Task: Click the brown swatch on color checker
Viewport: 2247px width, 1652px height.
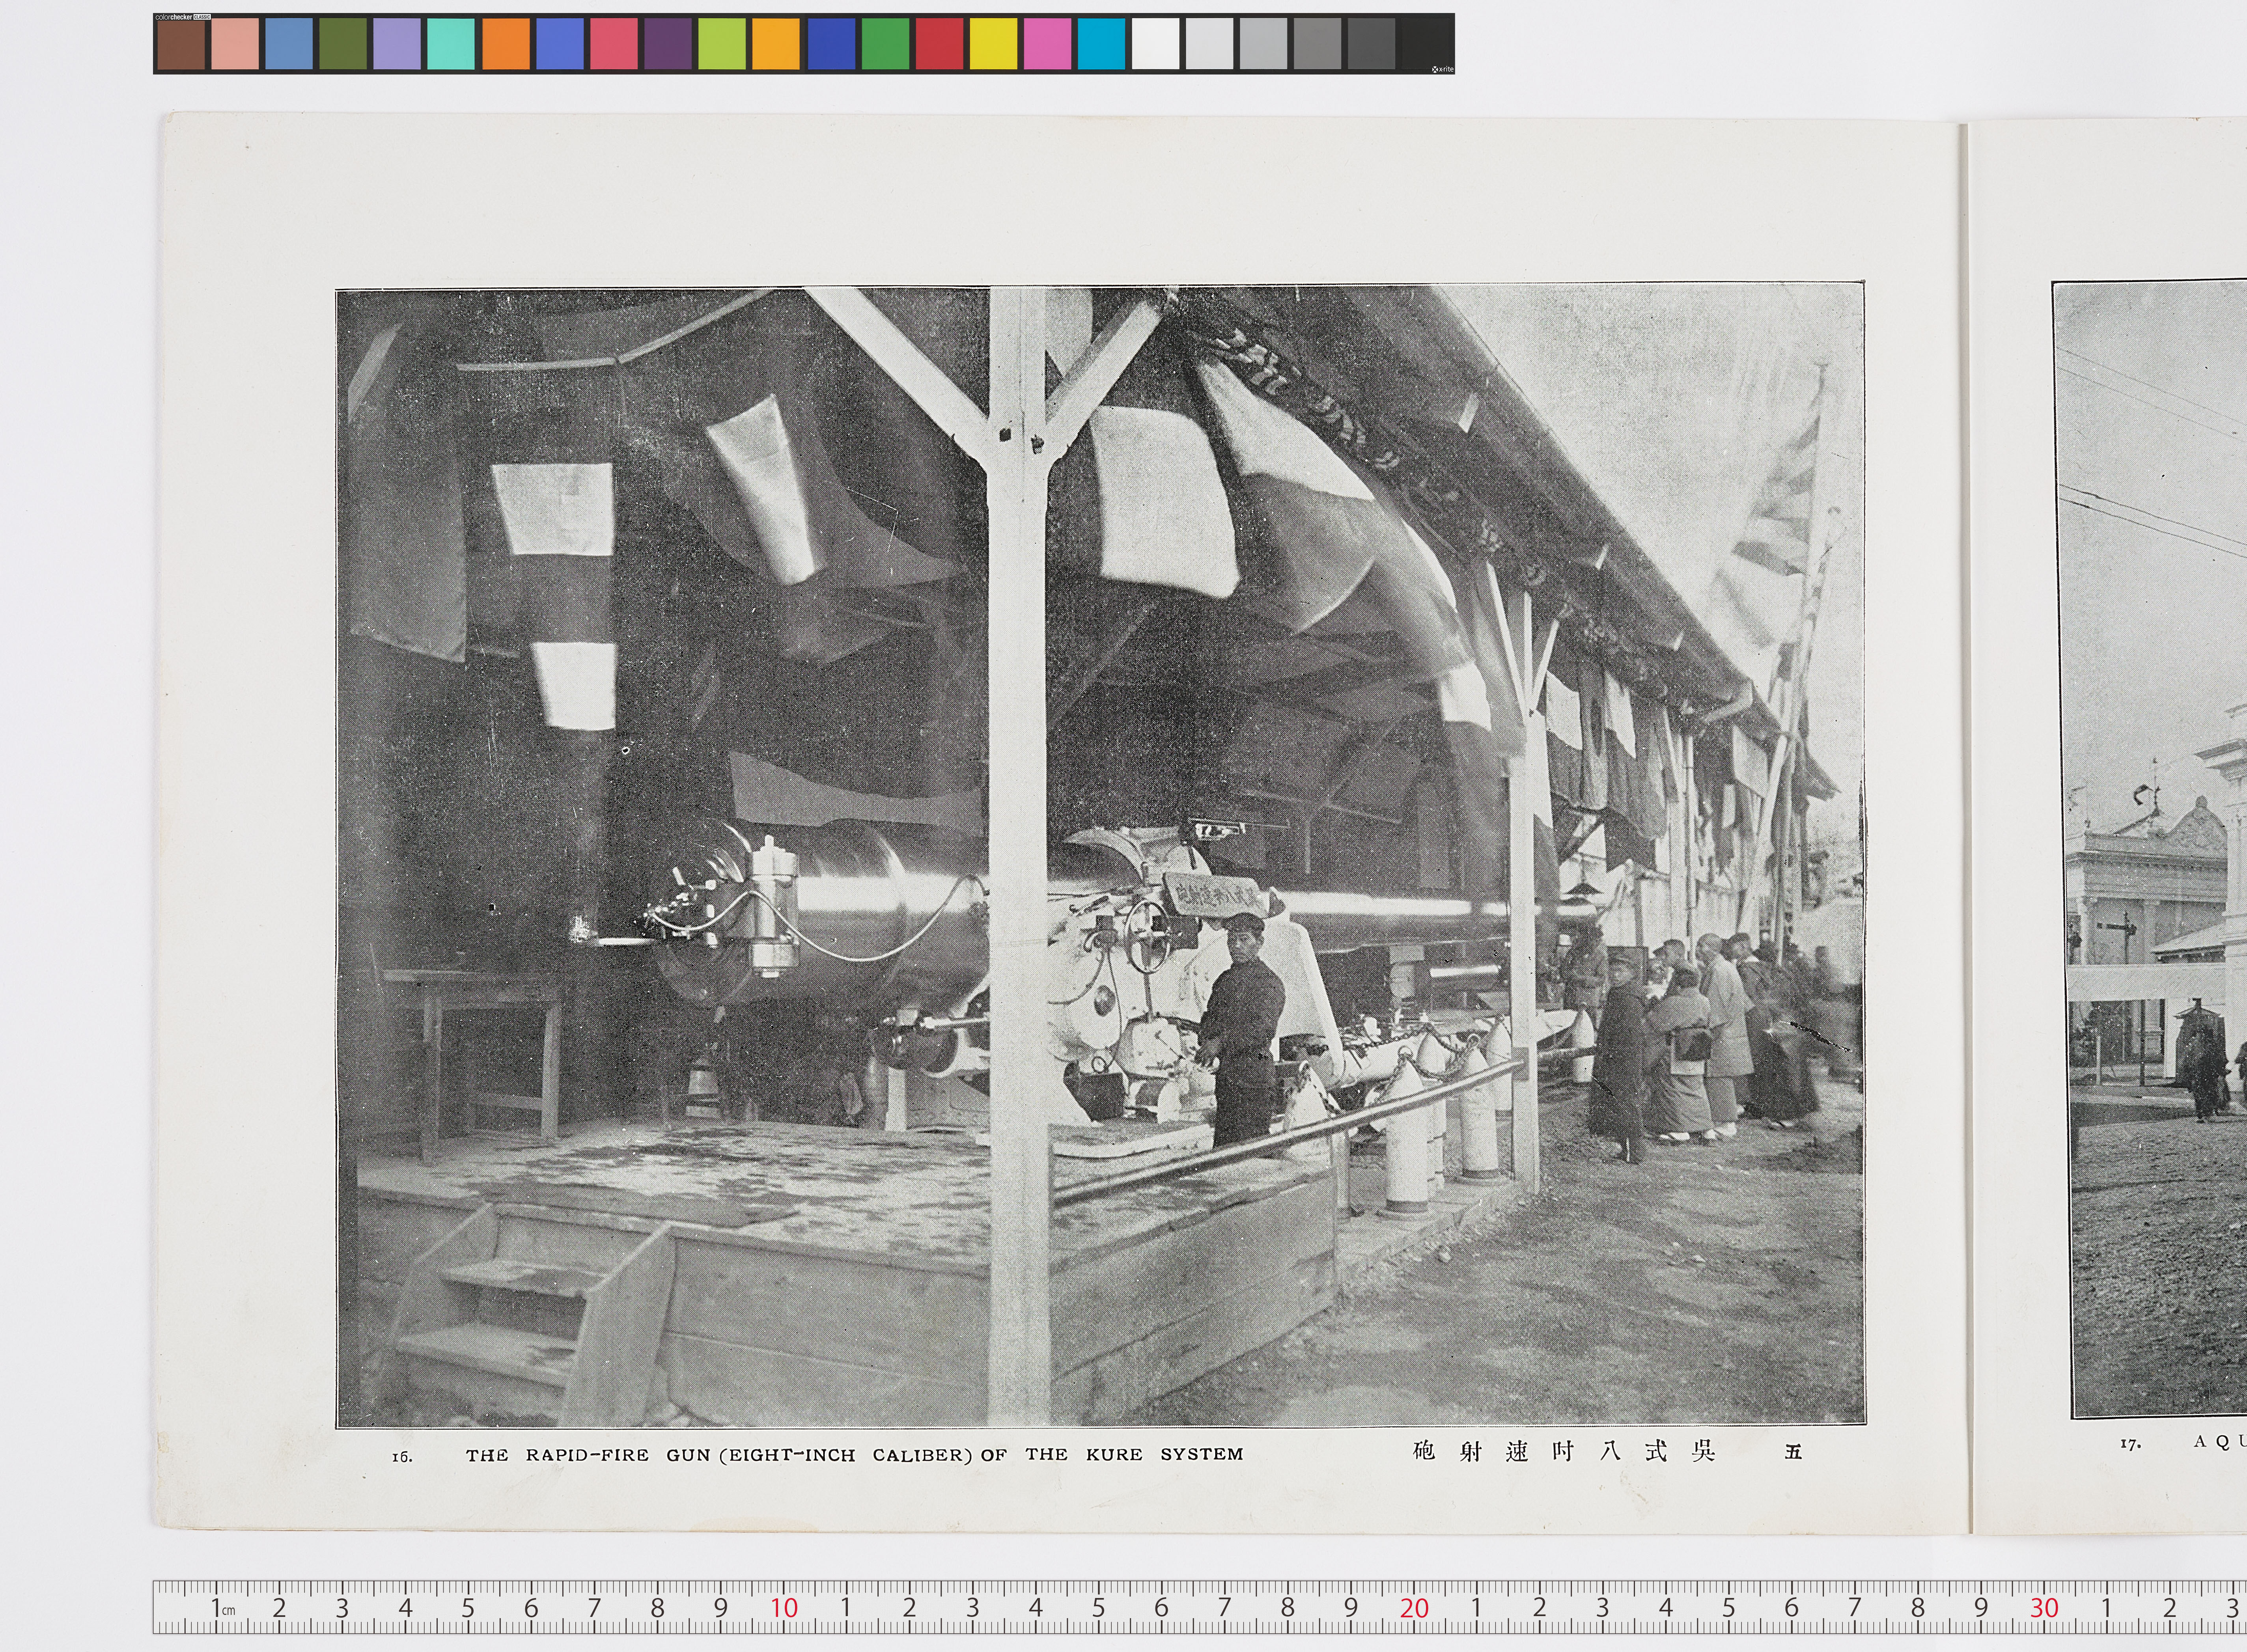Action: click(x=181, y=45)
